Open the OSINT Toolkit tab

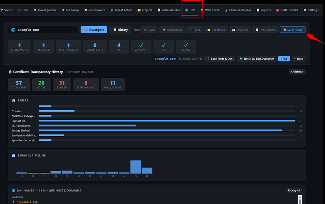pos(287,10)
